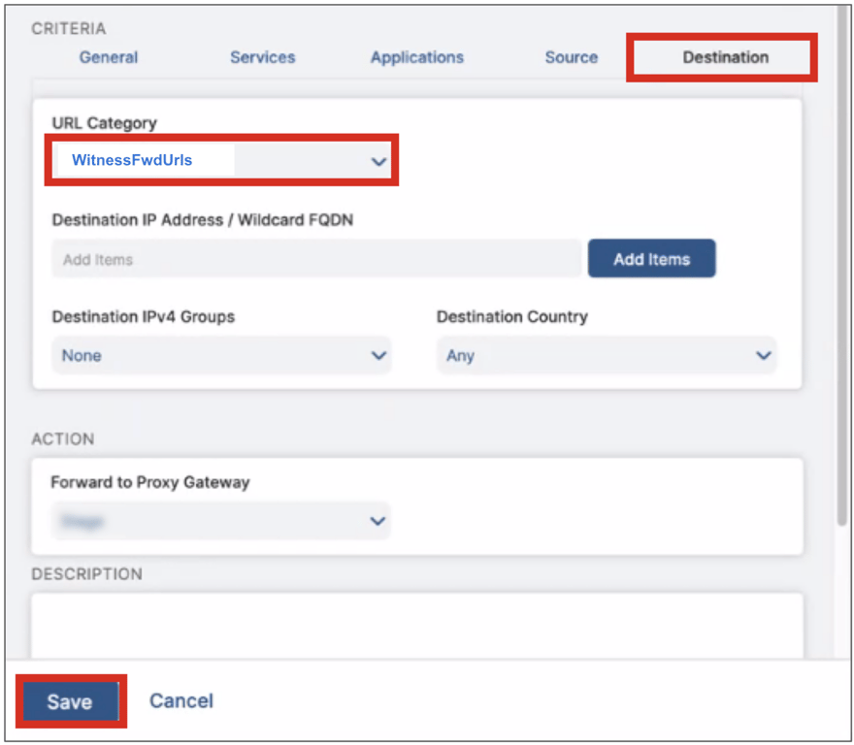
Task: Save the forwarding rule
Action: (70, 701)
